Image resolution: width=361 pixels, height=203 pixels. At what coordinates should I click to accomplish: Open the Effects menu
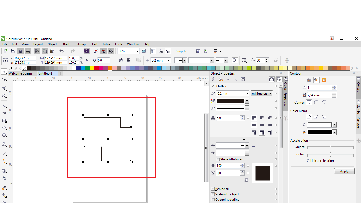pyautogui.click(x=66, y=44)
